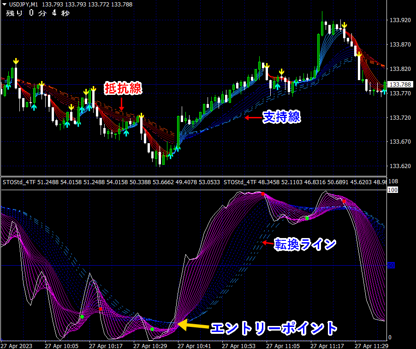Click the 100 level label on indicator axis
416x349 pixels.
(x=392, y=190)
